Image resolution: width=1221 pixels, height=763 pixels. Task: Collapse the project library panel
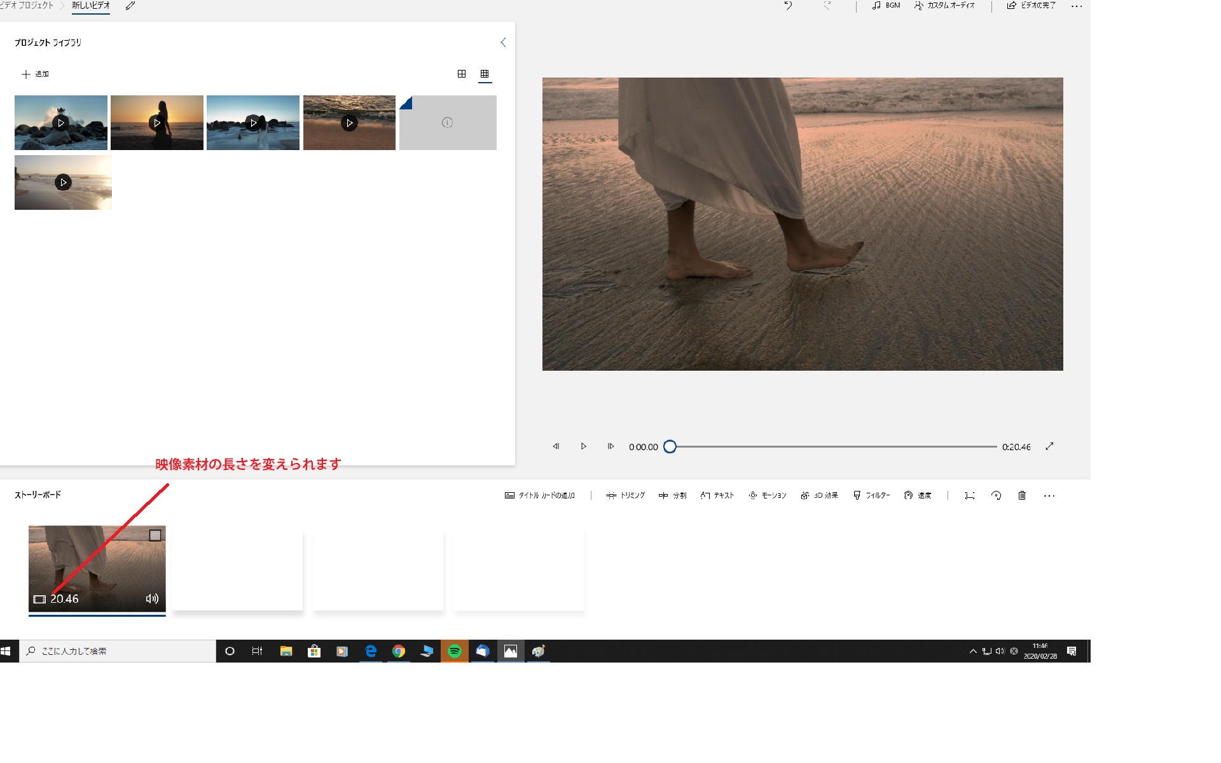[503, 43]
